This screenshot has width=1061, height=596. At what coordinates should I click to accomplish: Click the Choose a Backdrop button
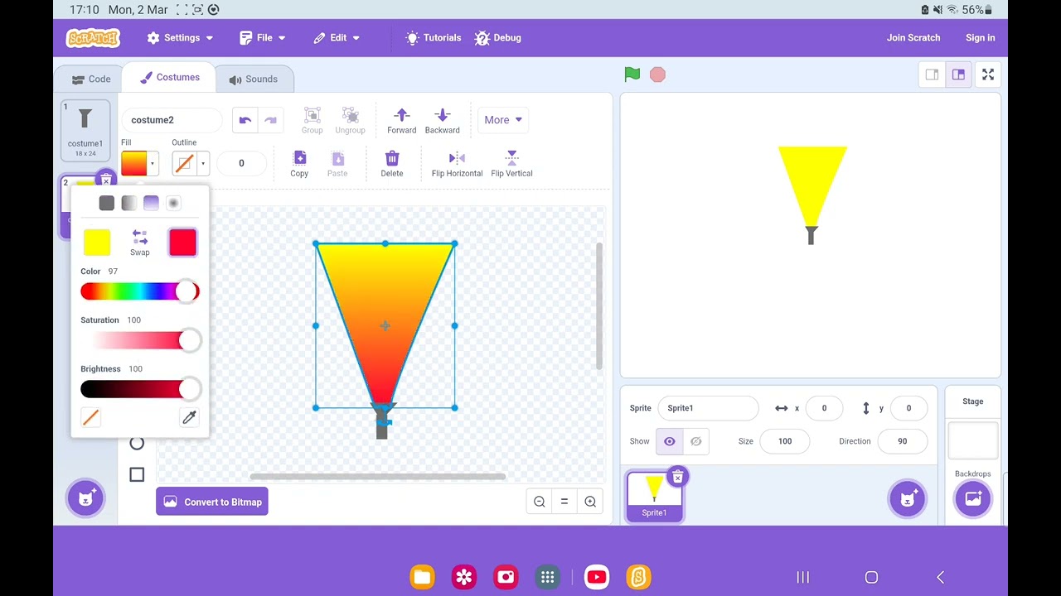pos(973,499)
